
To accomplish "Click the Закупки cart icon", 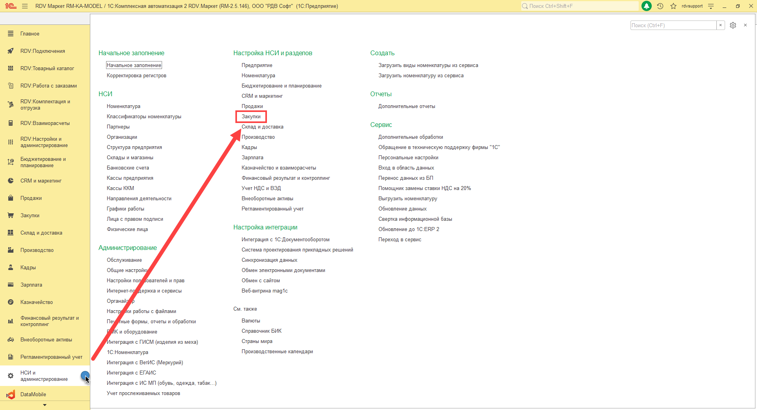I will 11,216.
